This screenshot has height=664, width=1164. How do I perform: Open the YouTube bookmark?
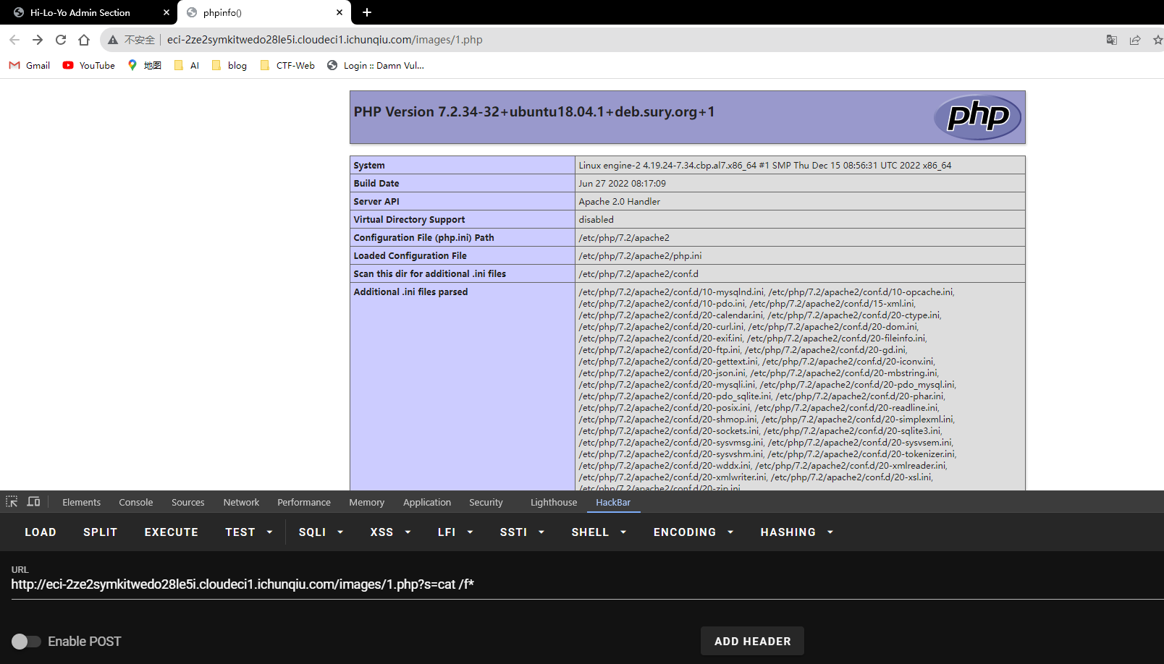[89, 65]
